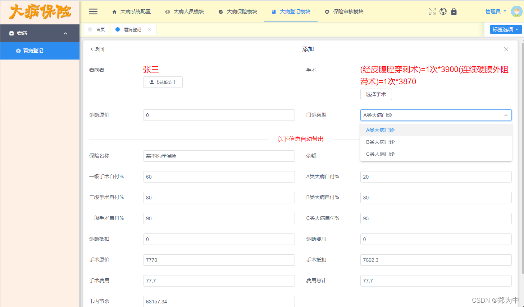Viewport: 524px width, 307px height.
Task: Select B类大病门诊 from the dropdown
Action: point(380,142)
